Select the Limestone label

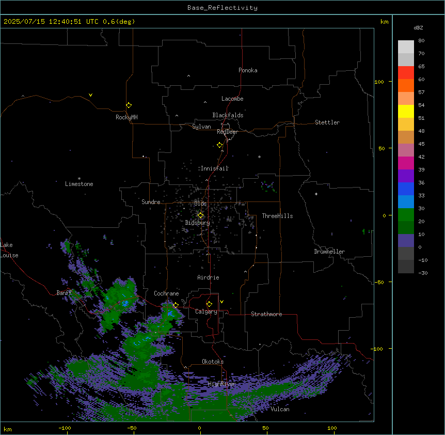pyautogui.click(x=79, y=184)
